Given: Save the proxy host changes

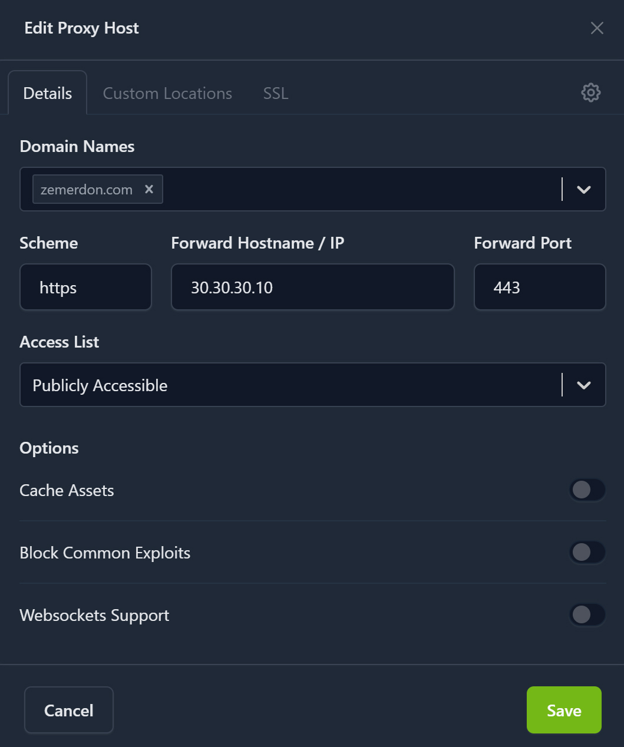Looking at the screenshot, I should pyautogui.click(x=563, y=710).
